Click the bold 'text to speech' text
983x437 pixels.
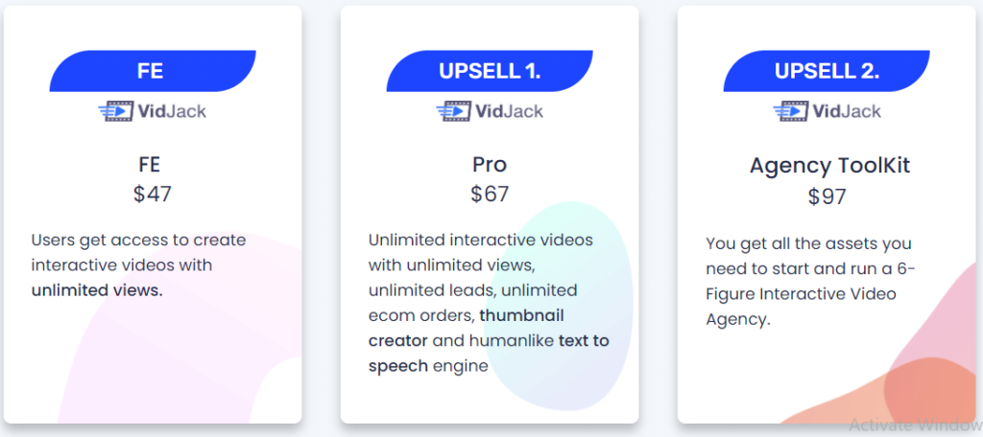pos(489,353)
